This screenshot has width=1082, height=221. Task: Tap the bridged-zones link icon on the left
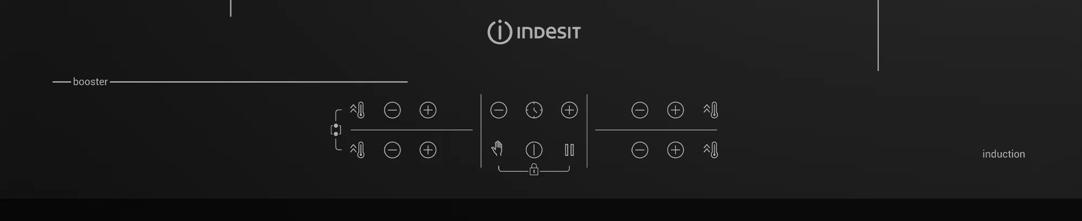click(336, 130)
